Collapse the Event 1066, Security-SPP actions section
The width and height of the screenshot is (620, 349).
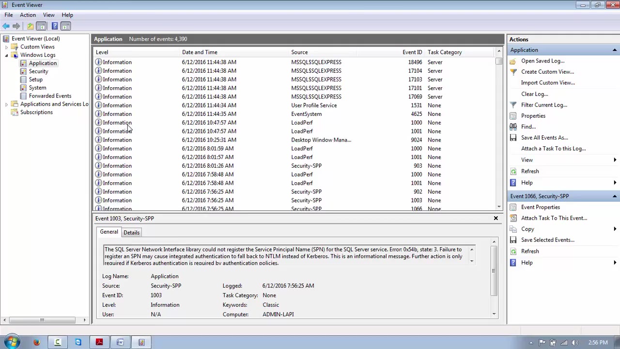[x=615, y=196]
